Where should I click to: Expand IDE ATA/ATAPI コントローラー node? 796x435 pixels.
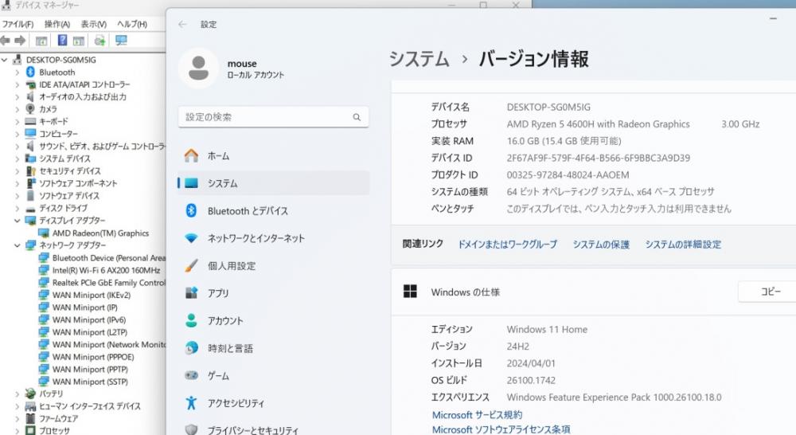pos(18,84)
